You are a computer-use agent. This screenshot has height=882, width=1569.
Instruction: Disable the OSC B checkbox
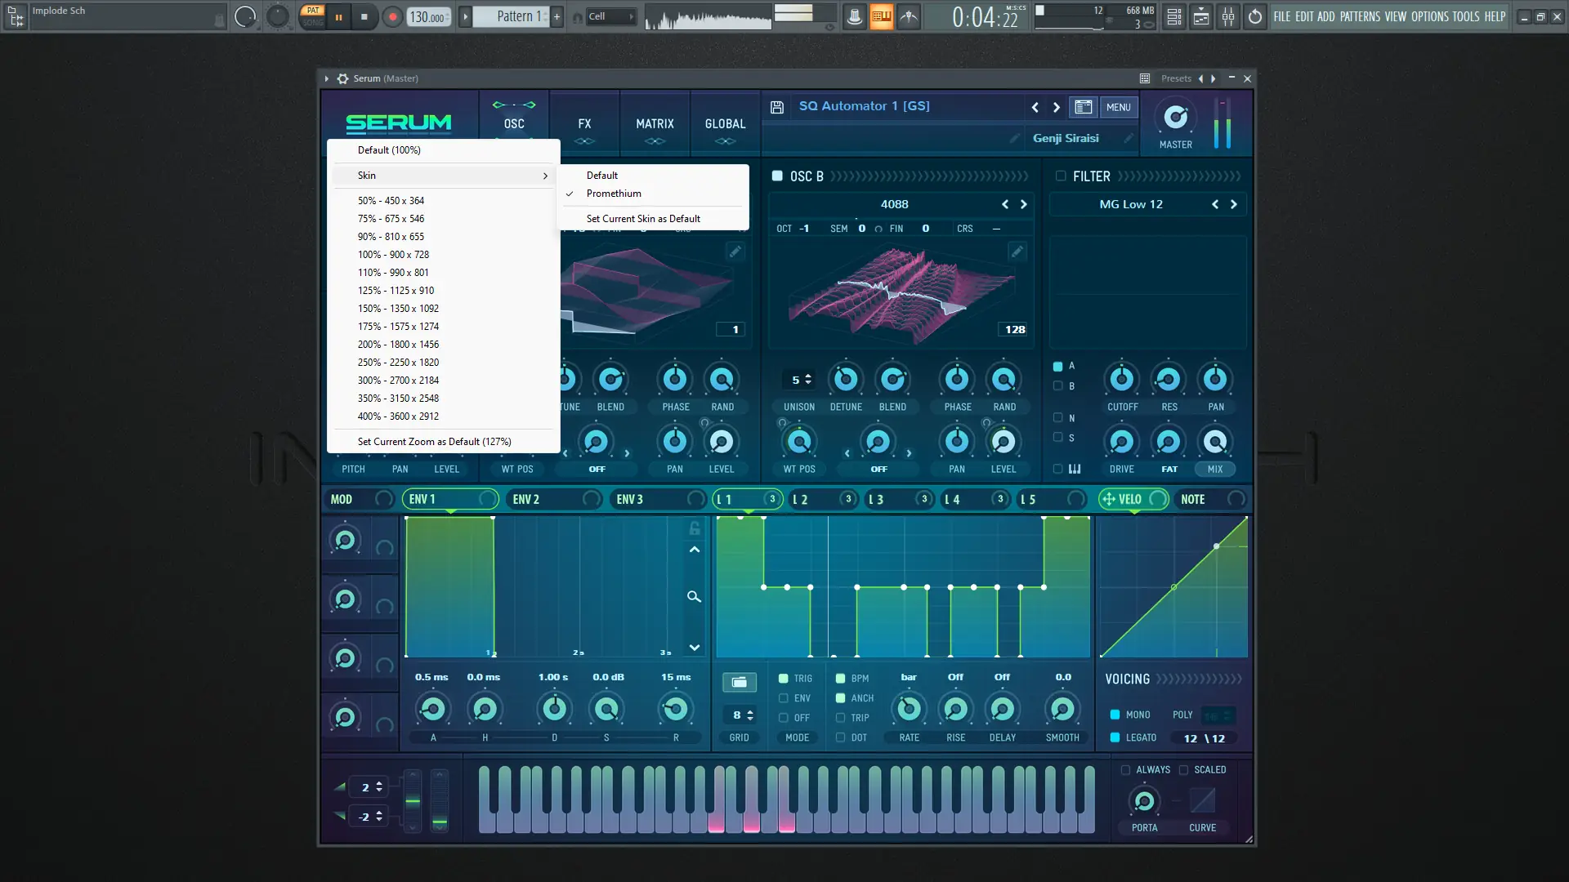pyautogui.click(x=777, y=176)
